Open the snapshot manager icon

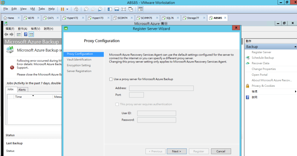(100, 9)
